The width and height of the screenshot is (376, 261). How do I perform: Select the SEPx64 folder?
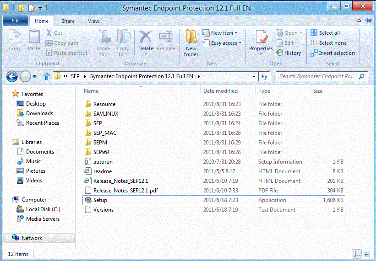[213, 152]
